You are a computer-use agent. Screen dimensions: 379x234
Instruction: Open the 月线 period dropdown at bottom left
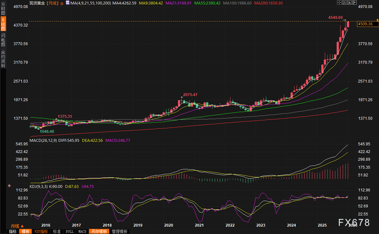point(17,226)
